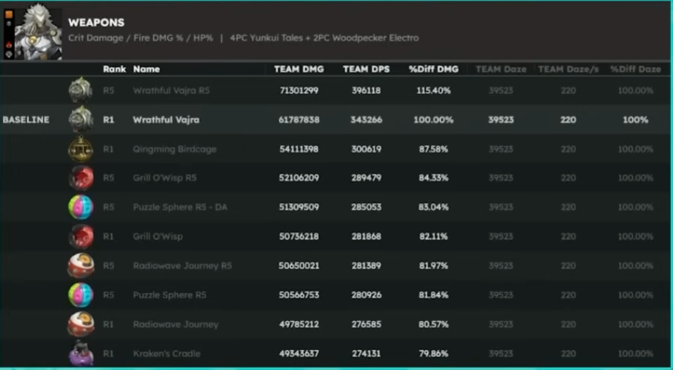This screenshot has width=673, height=370.
Task: Click the Crit Damage / Fire DMG % build text
Action: tap(141, 38)
